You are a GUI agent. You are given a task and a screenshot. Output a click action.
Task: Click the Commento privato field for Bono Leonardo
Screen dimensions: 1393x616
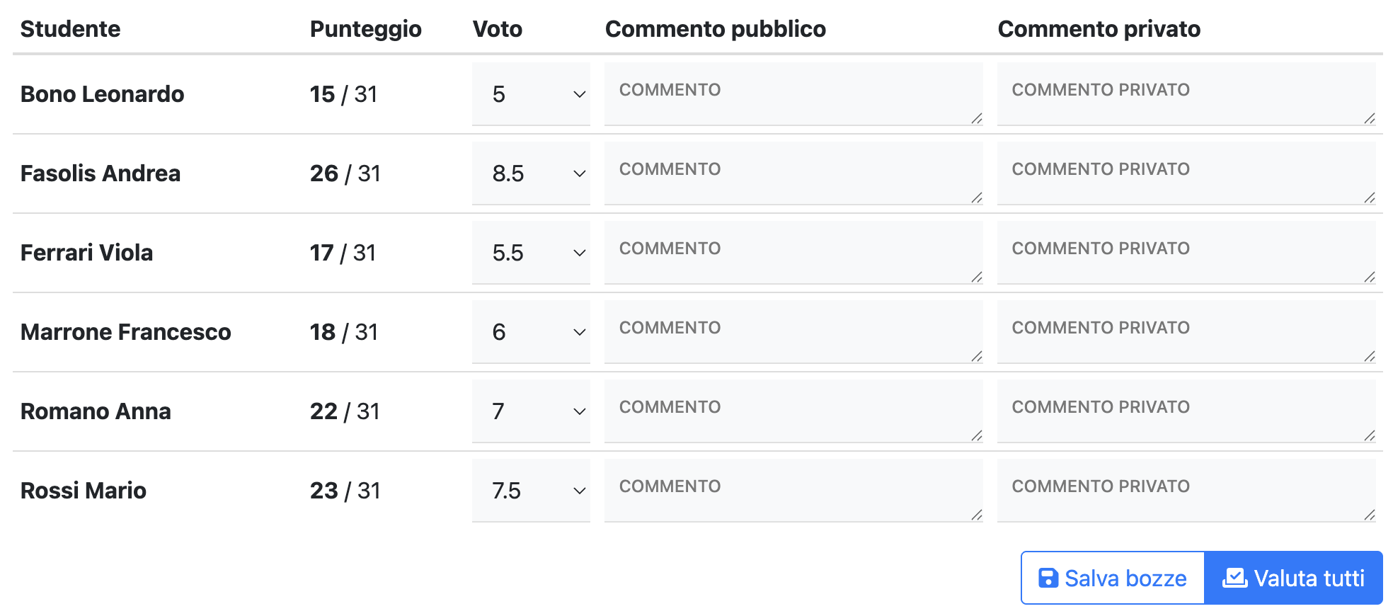[1186, 94]
